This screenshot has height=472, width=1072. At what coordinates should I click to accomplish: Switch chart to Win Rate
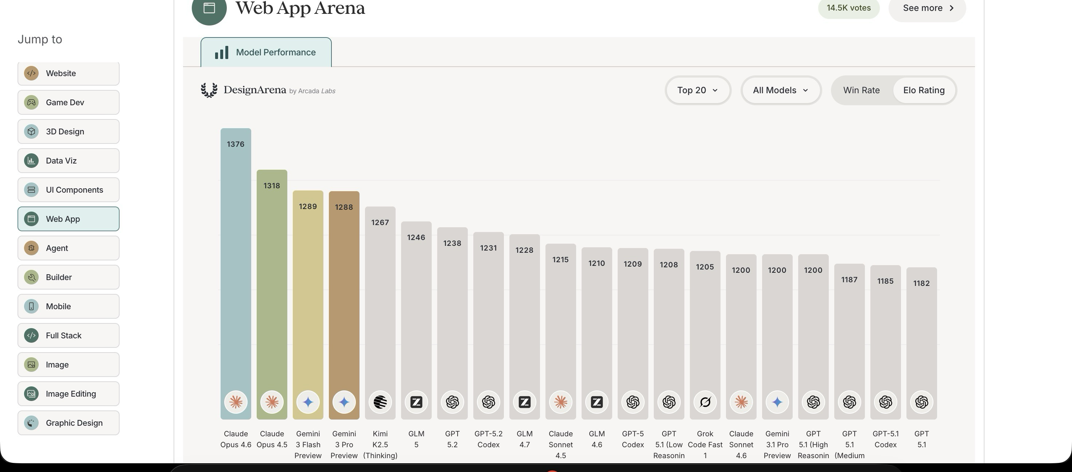click(x=861, y=90)
